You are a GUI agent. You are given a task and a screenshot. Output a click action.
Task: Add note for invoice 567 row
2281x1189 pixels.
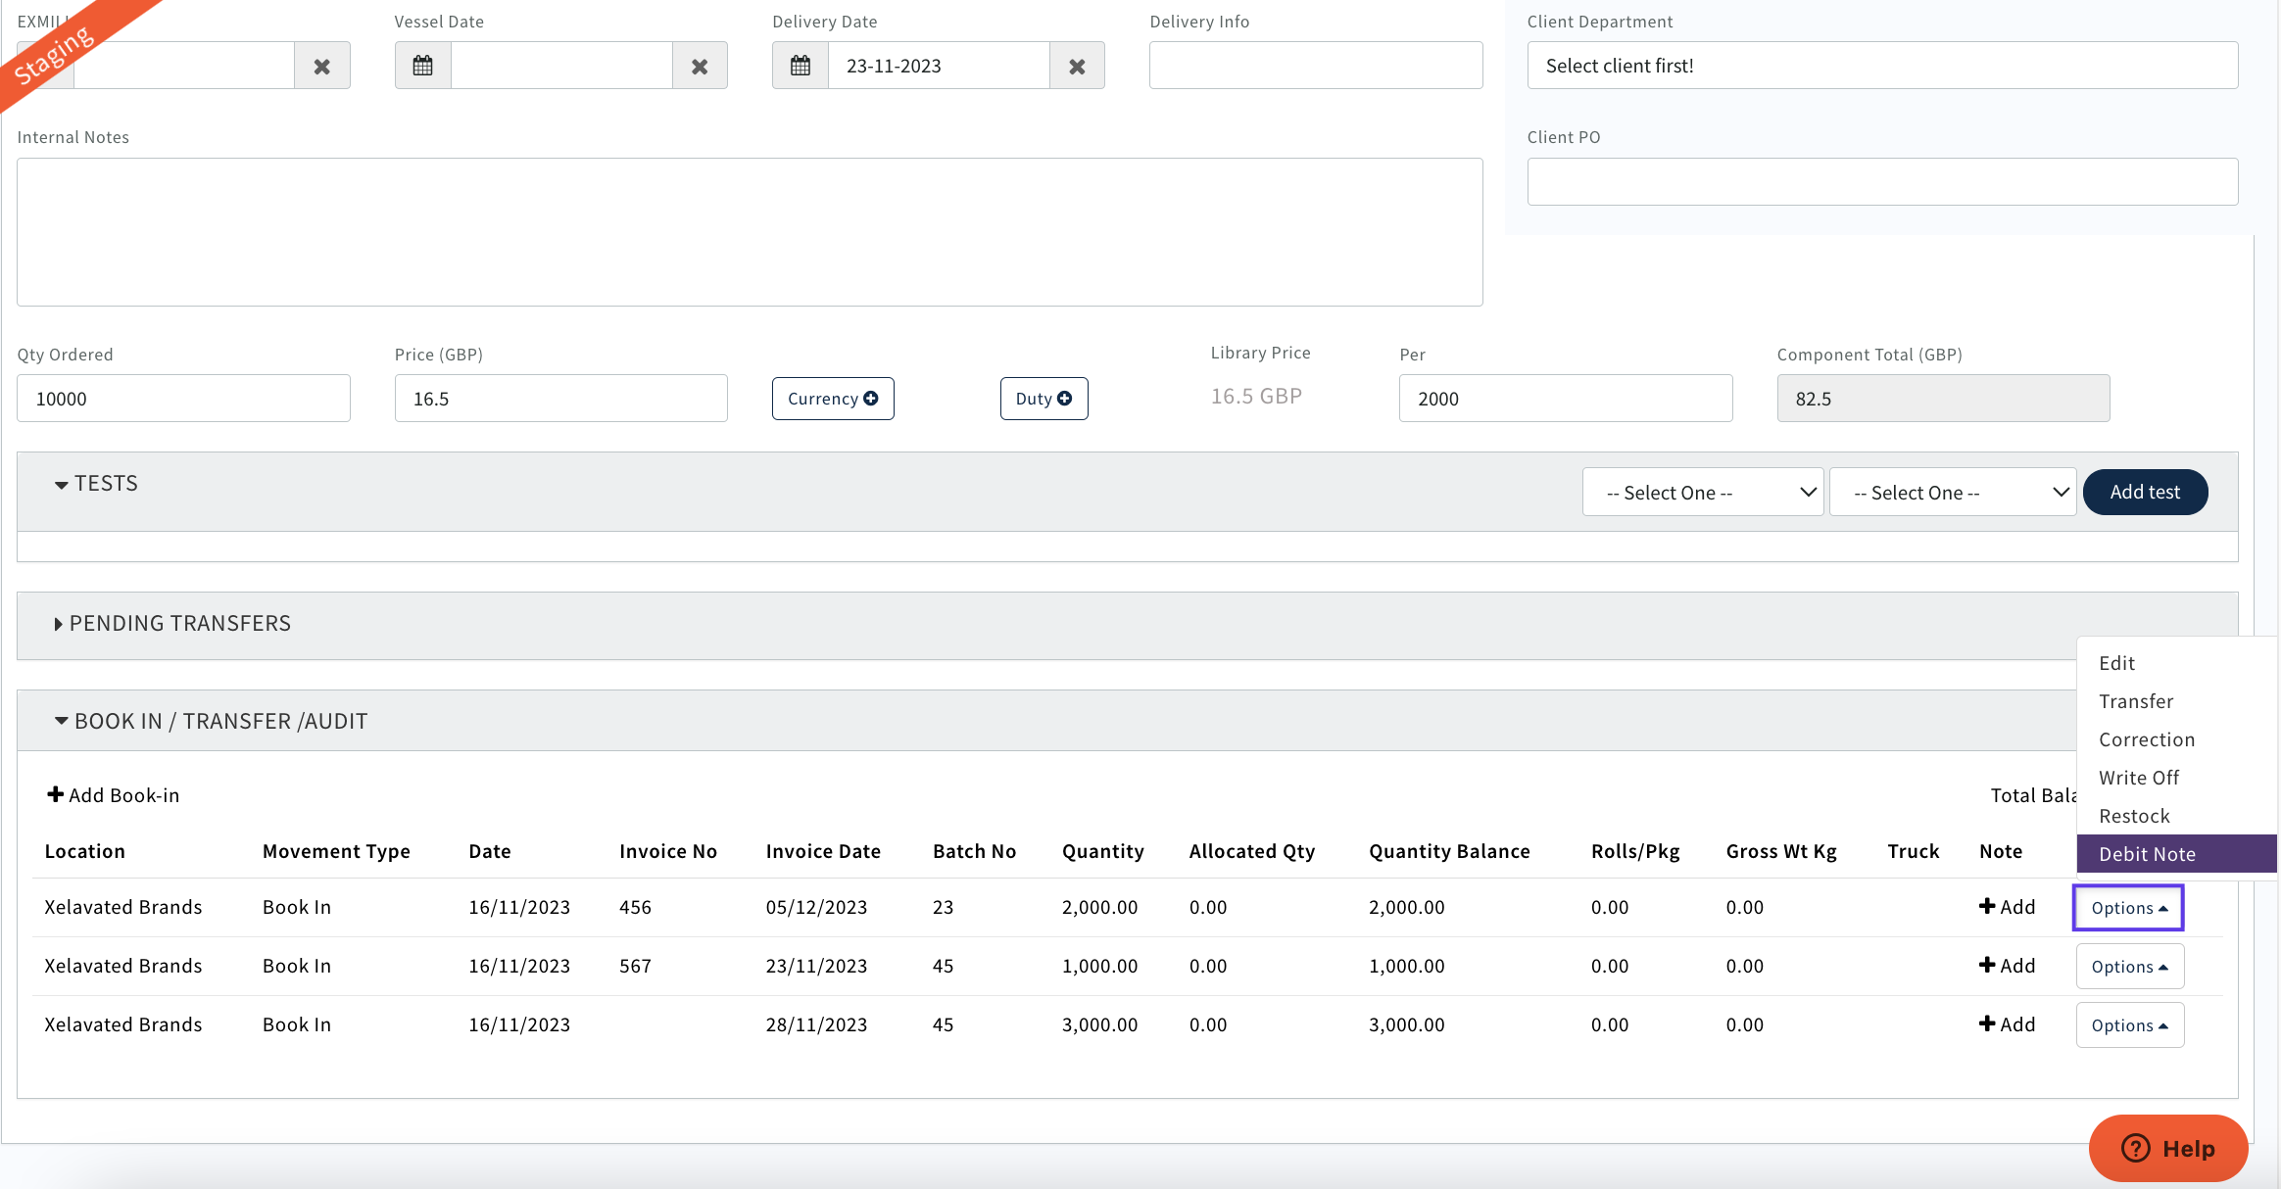[x=2007, y=966]
